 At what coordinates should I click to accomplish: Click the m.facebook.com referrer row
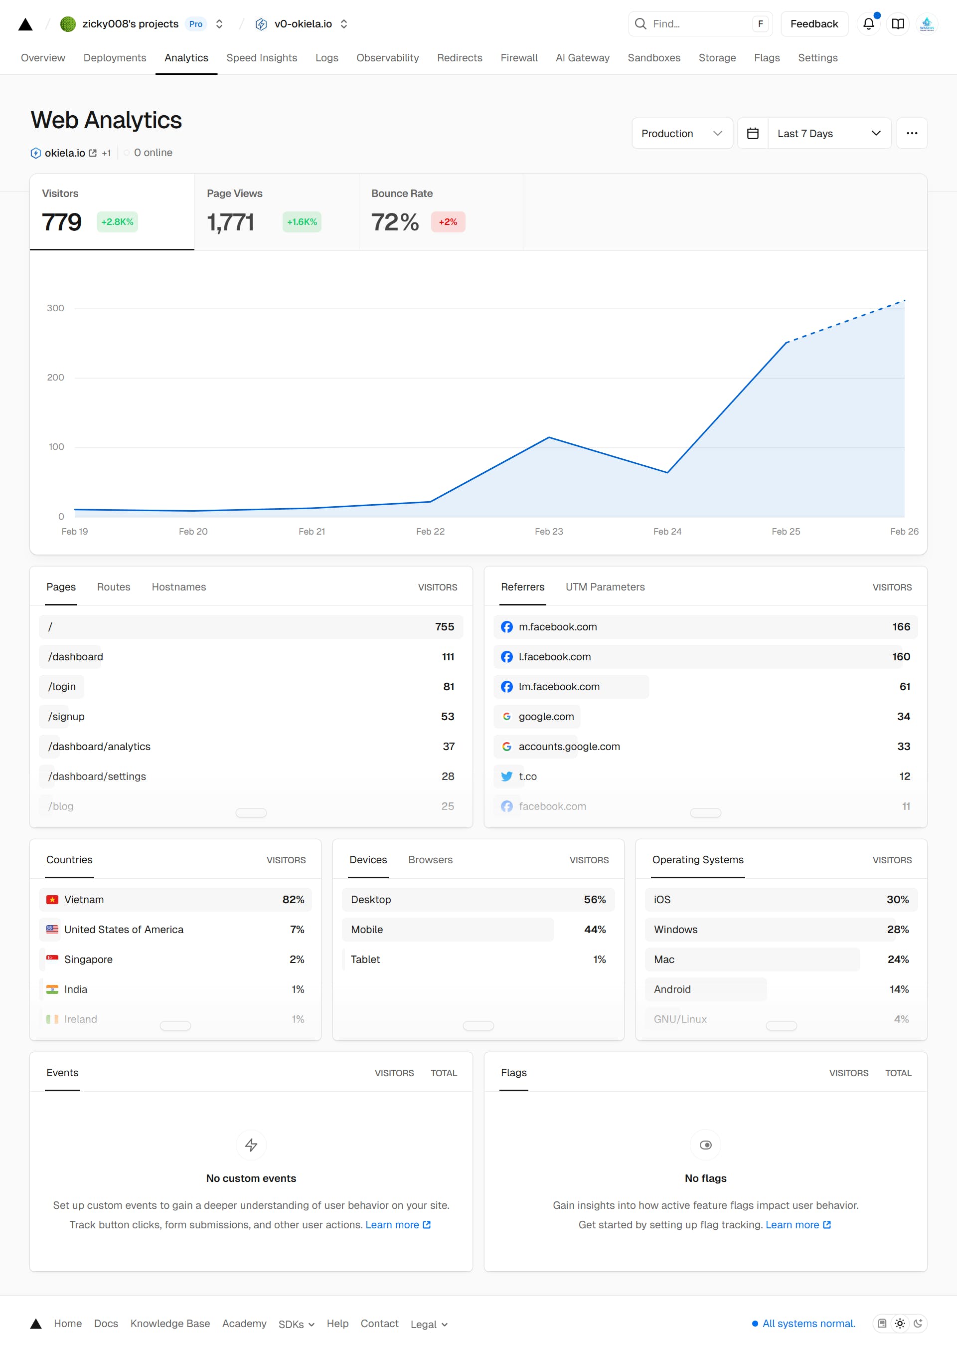705,627
